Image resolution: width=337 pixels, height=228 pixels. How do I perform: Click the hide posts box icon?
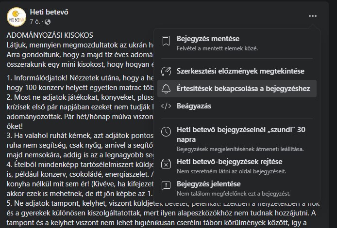click(166, 164)
